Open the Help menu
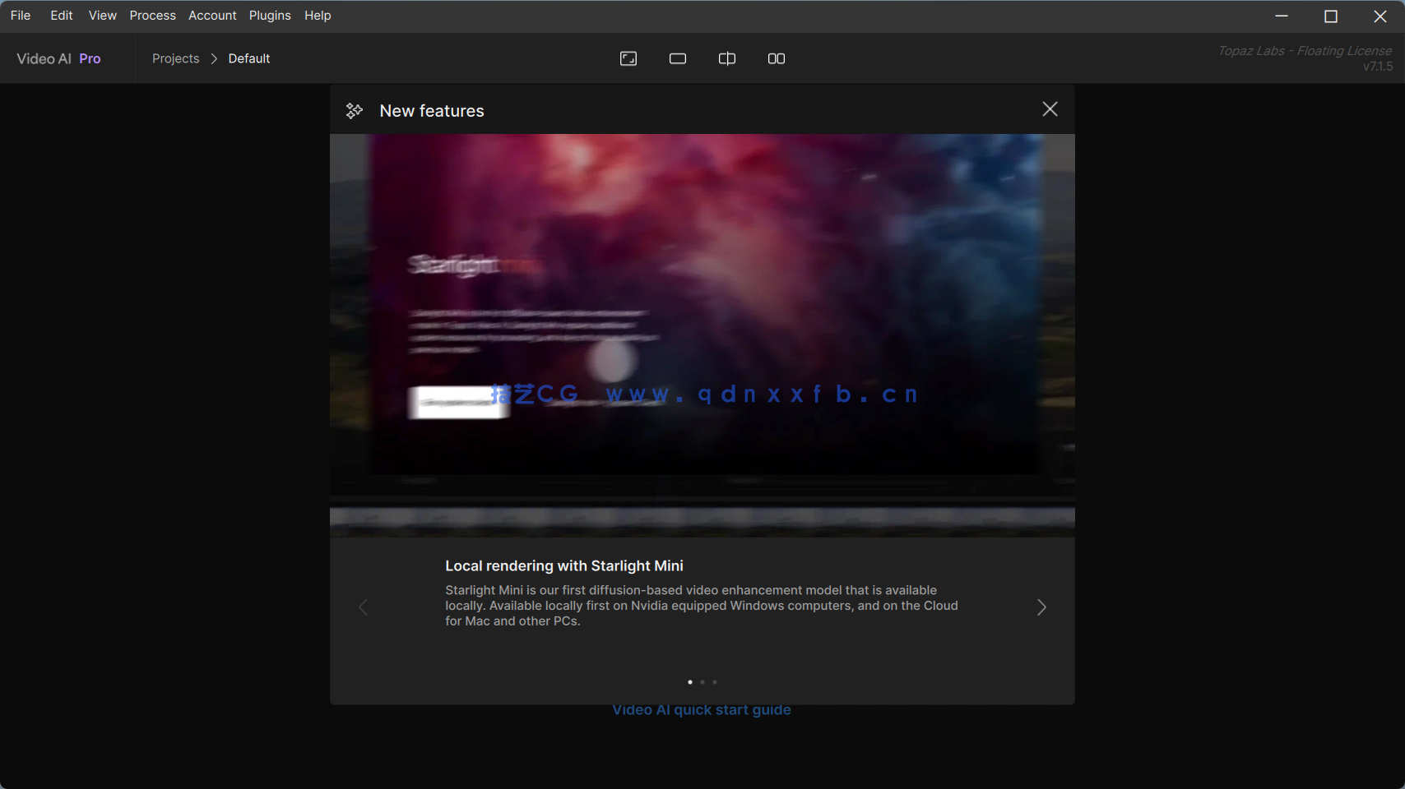The image size is (1405, 789). click(318, 16)
